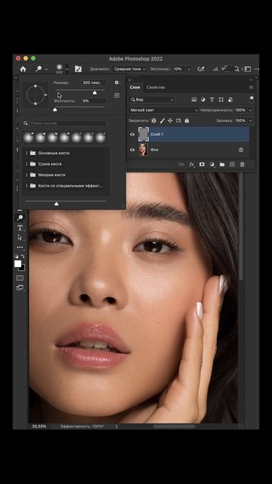The height and width of the screenshot is (484, 272).
Task: Lock transparent pixels icon
Action: click(153, 121)
